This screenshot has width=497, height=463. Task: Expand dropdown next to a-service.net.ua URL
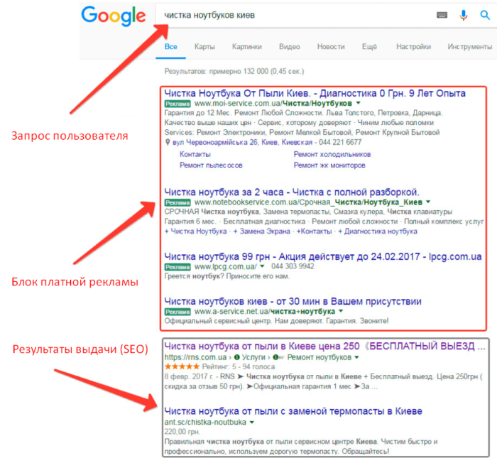(341, 311)
